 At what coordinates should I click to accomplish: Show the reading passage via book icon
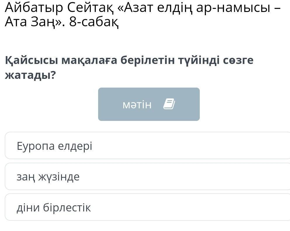click(169, 104)
